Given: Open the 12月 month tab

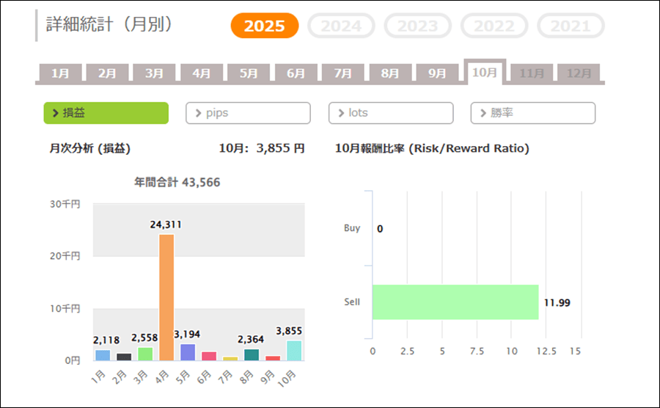Looking at the screenshot, I should tap(579, 73).
